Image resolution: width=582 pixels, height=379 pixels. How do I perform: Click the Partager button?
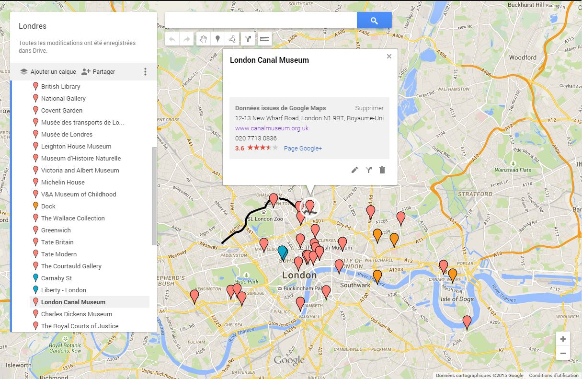(x=98, y=72)
